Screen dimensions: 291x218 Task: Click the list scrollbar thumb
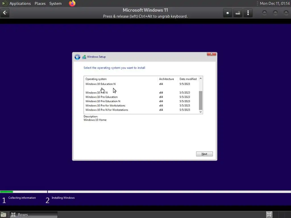[x=200, y=100]
